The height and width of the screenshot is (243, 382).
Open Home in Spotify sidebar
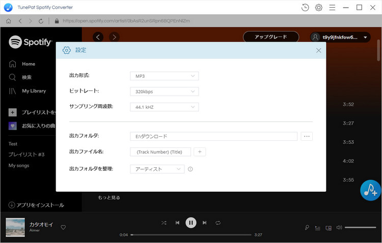pos(29,64)
